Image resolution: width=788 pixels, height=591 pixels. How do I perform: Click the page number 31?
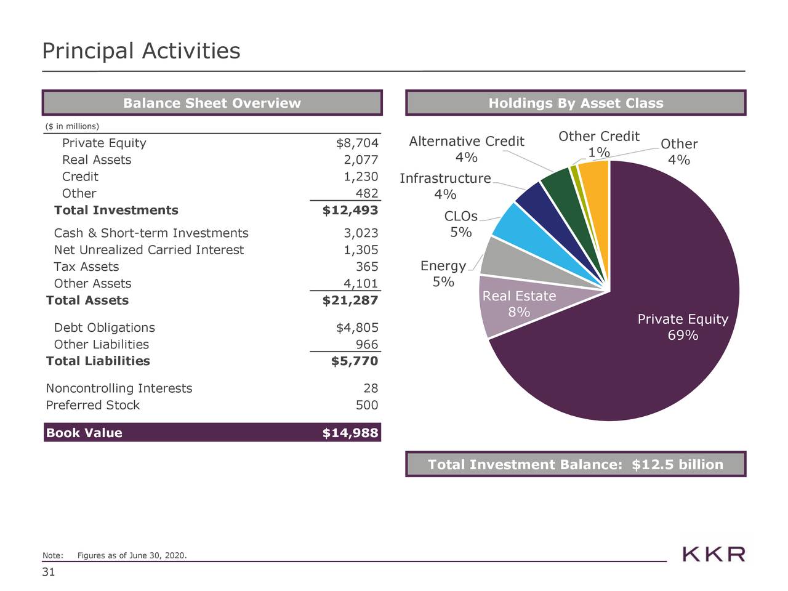48,573
